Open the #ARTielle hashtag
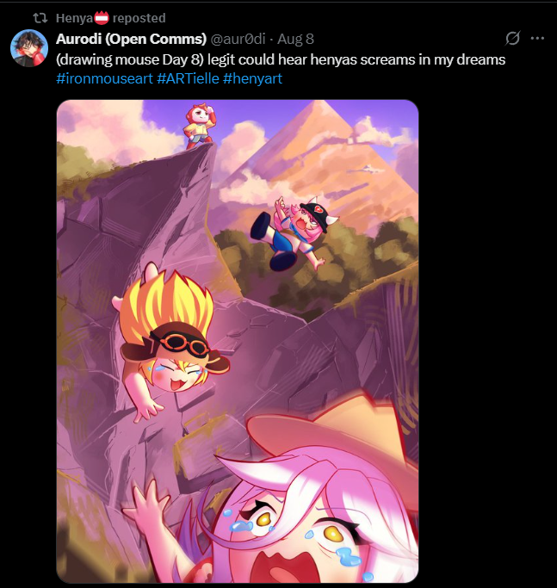Image resolution: width=557 pixels, height=588 pixels. click(x=188, y=78)
